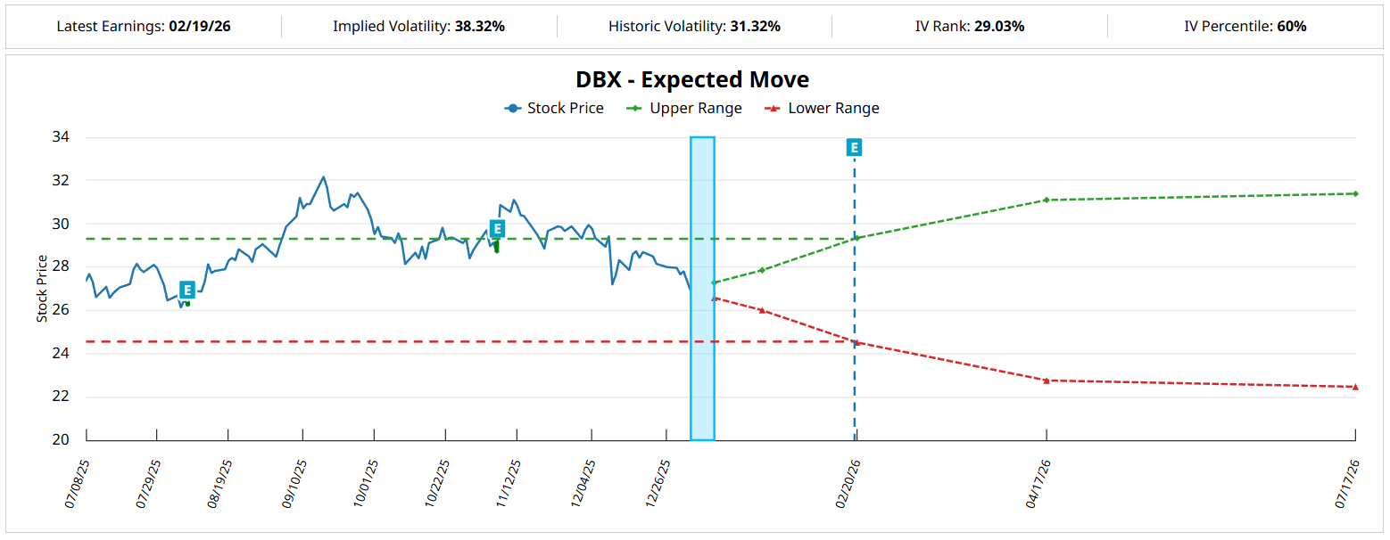The image size is (1390, 540).
Task: Select the Lower Range triangle point at 07/17/26
Action: tap(1355, 387)
